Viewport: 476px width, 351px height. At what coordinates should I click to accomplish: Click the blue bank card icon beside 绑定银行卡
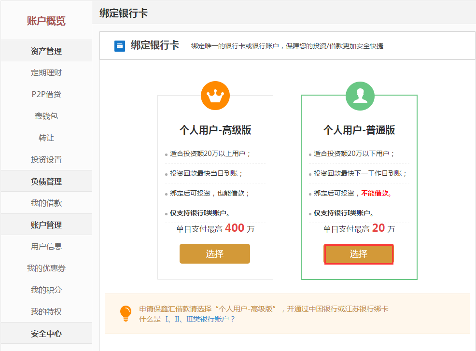pyautogui.click(x=120, y=46)
